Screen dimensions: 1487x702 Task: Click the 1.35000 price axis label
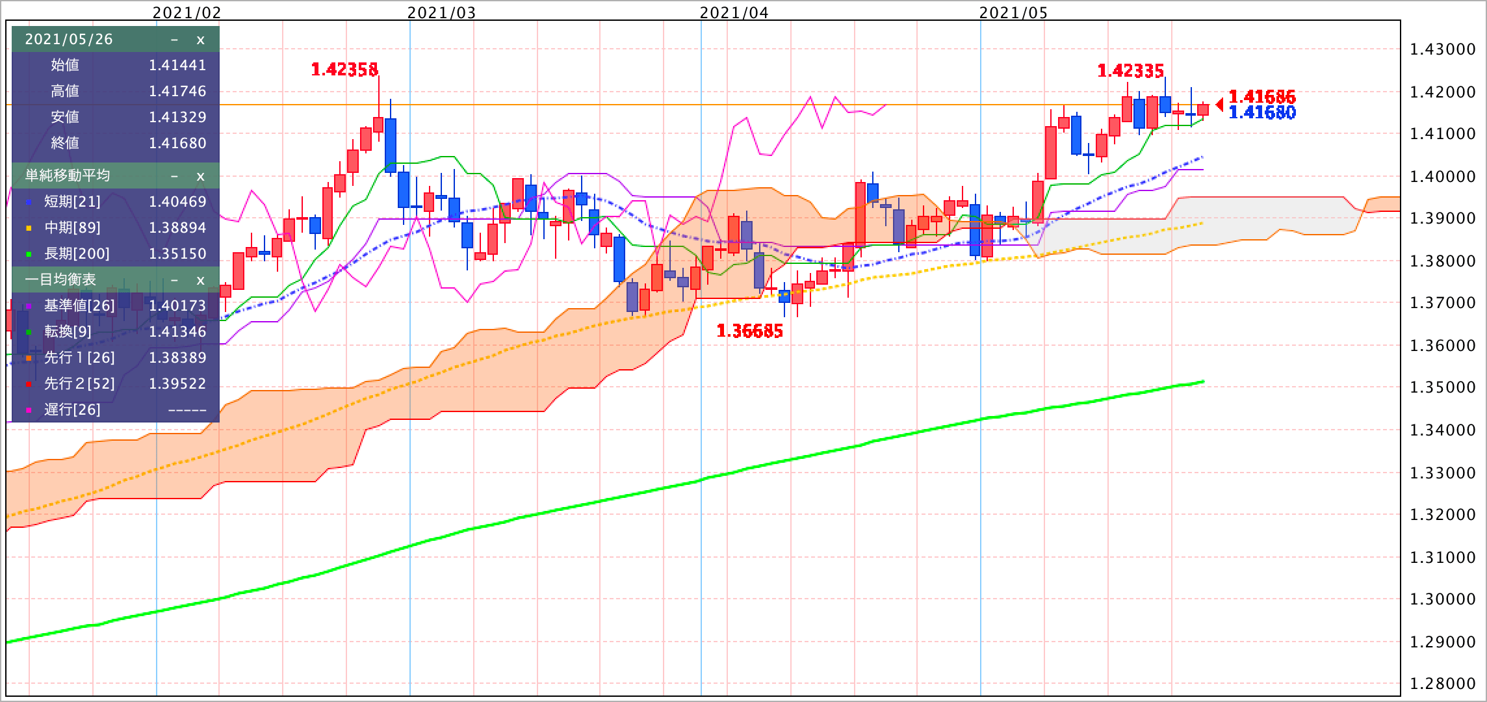click(x=1442, y=387)
